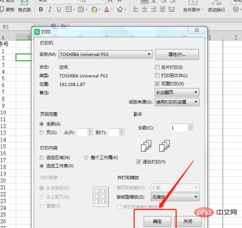Increase From page spinner
Screen dimensions: 242x228
90,130
